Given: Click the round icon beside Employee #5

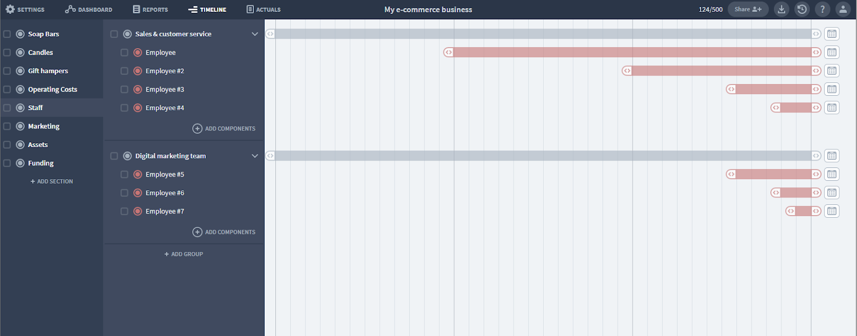Looking at the screenshot, I should (x=138, y=174).
